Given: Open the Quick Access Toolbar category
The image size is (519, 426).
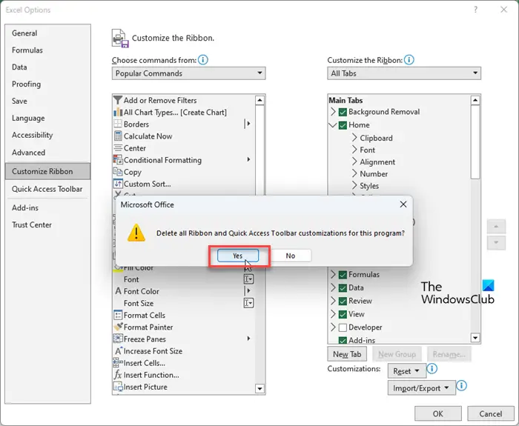Looking at the screenshot, I should 47,189.
